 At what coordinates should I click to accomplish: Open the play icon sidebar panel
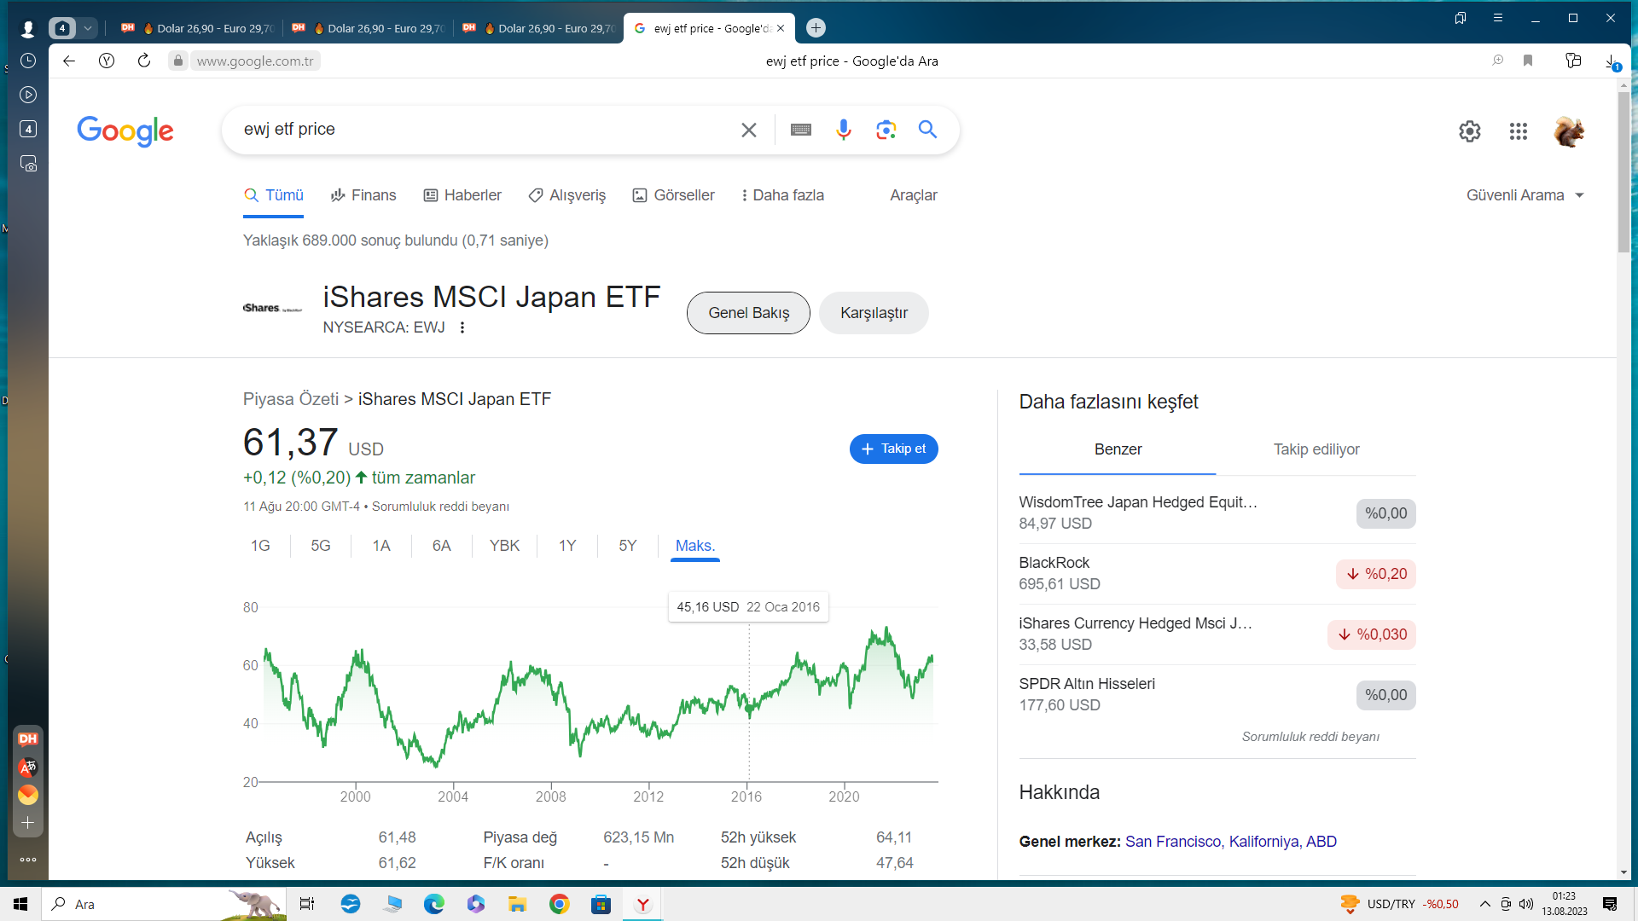tap(28, 95)
